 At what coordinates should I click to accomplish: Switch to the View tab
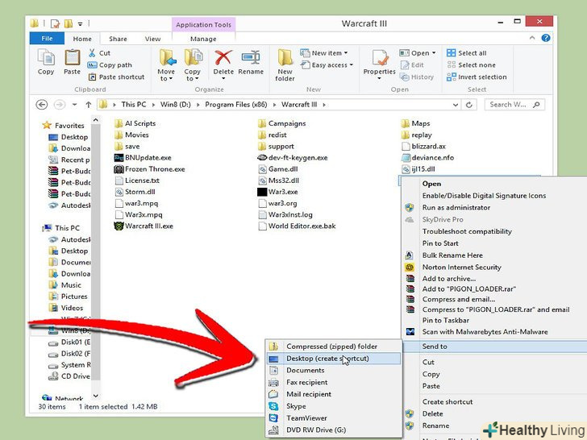click(x=152, y=39)
